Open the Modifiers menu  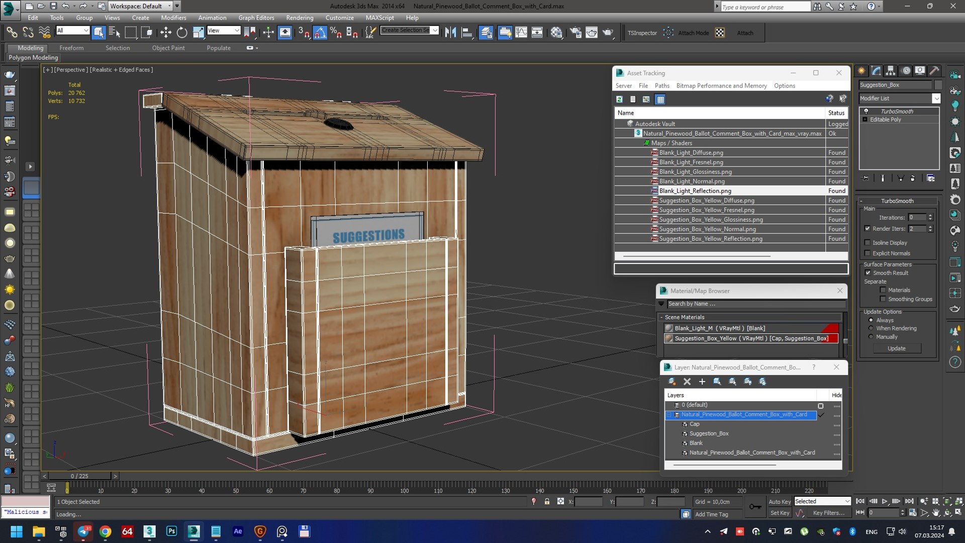173,18
